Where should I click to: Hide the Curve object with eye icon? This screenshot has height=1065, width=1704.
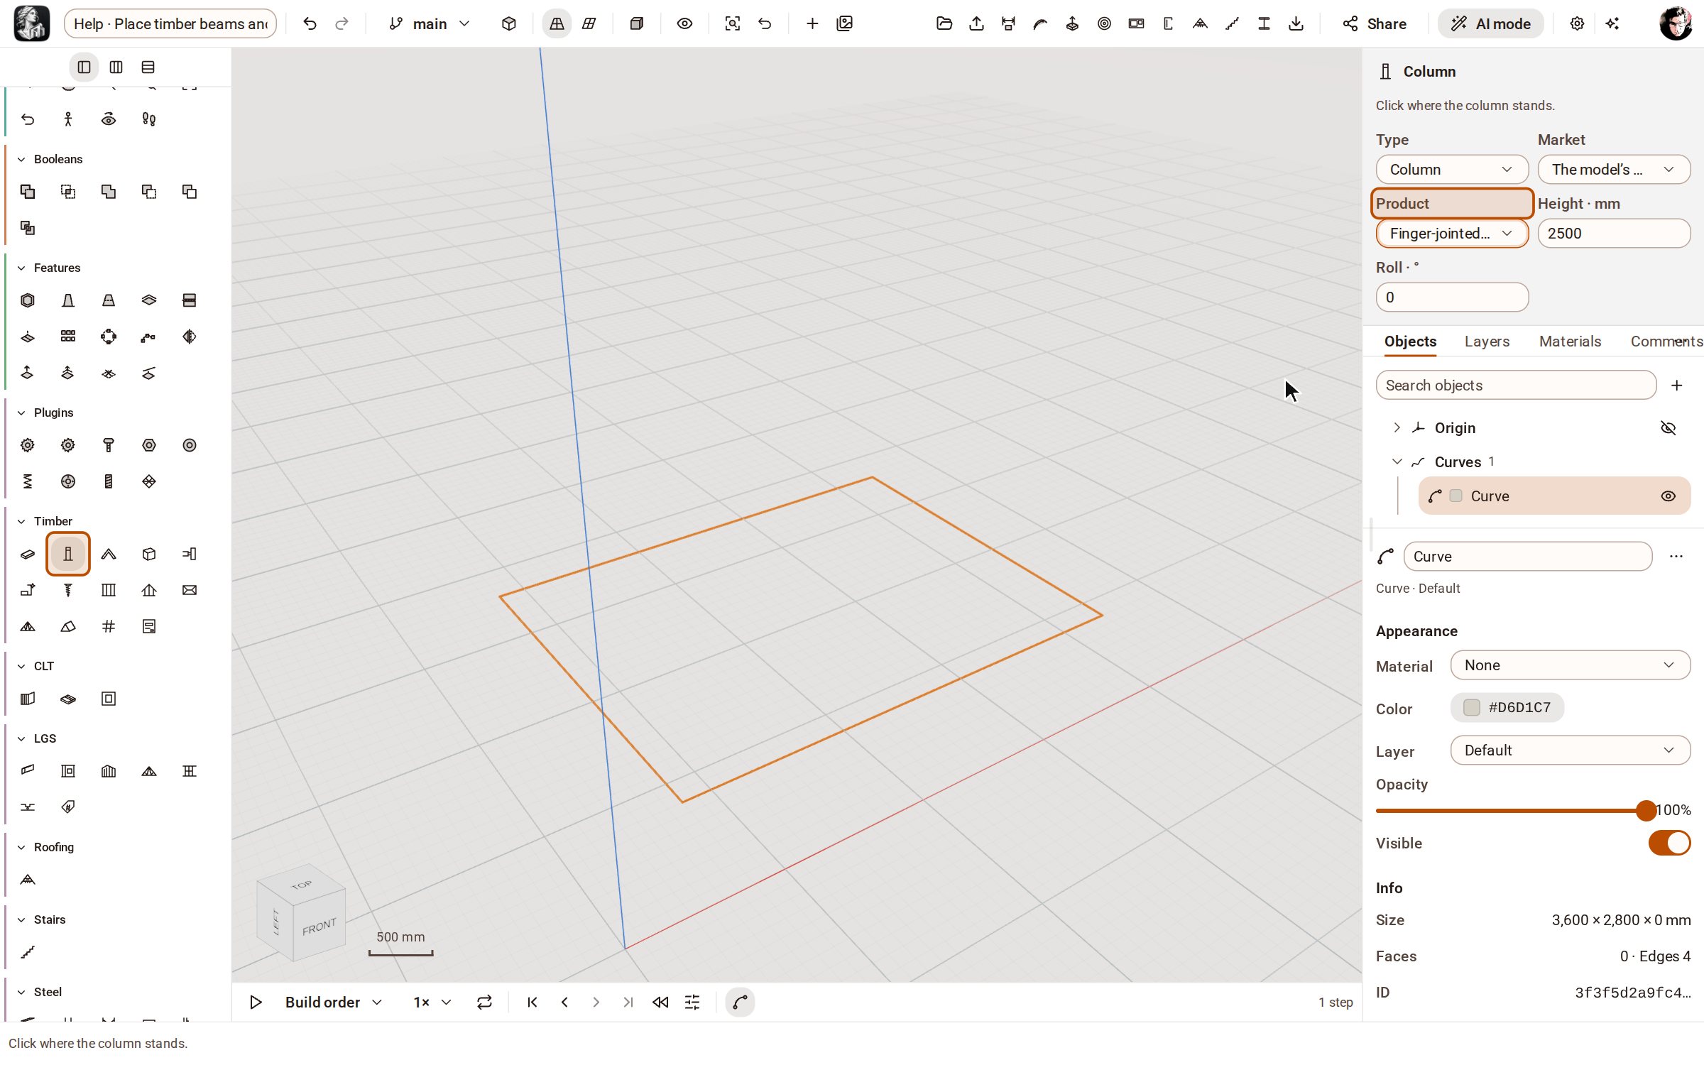1668,496
